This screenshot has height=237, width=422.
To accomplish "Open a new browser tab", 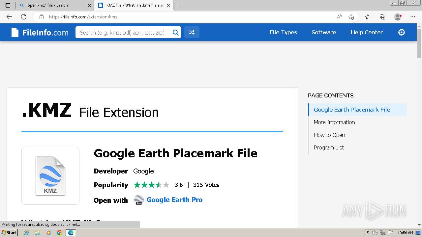I will [179, 5].
